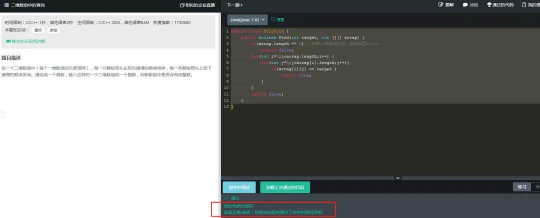Open the Java(javac 1.8) language dropdown
The image size is (540, 218).
point(247,19)
